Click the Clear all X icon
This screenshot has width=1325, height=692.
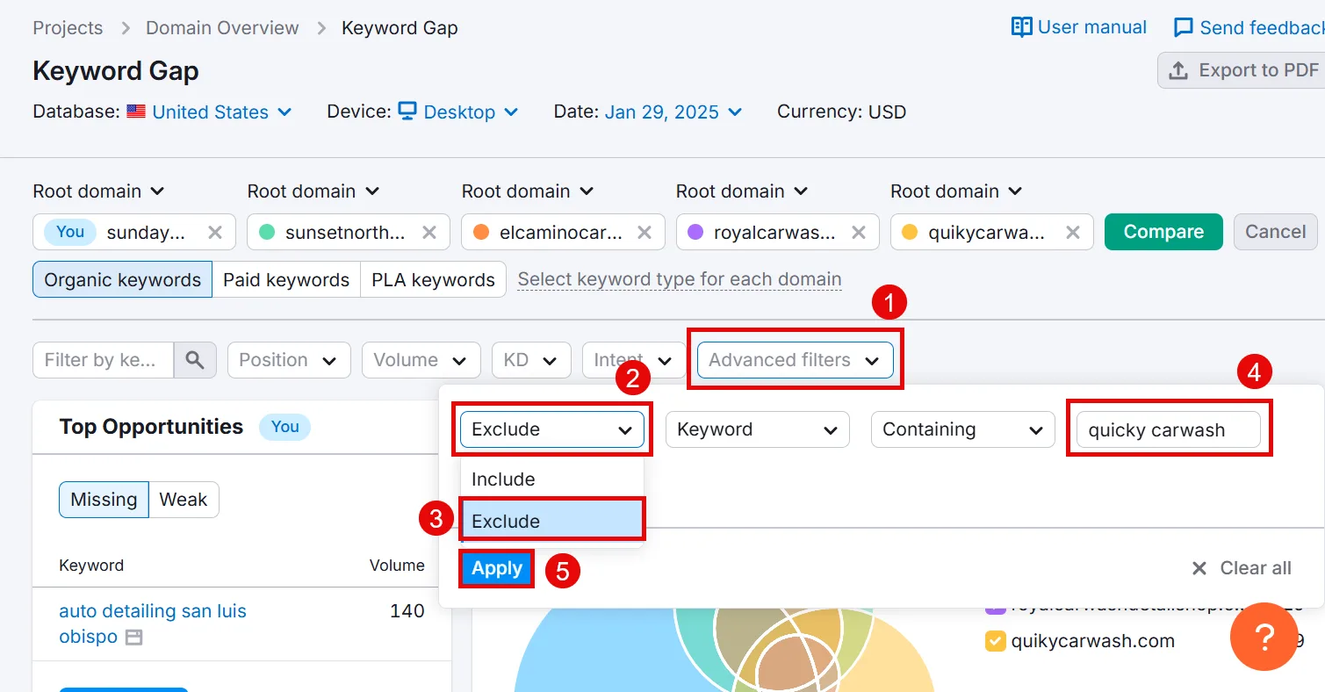click(x=1199, y=568)
